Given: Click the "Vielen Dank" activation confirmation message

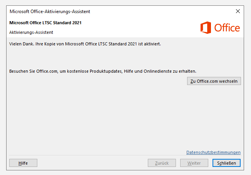Looking at the screenshot, I should coord(85,44).
